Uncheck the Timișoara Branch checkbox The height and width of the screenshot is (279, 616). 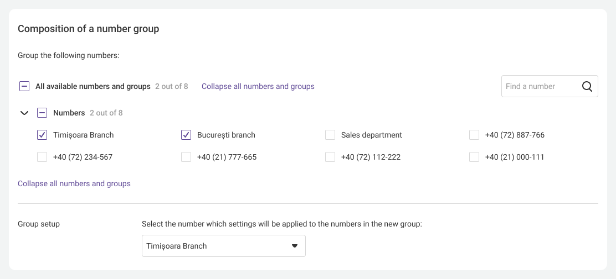pyautogui.click(x=42, y=135)
